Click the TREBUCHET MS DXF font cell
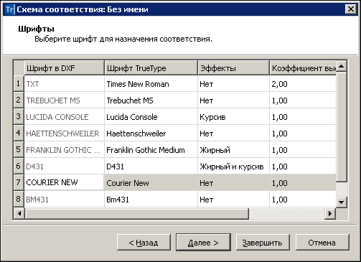This screenshot has height=262, width=361. (64, 100)
